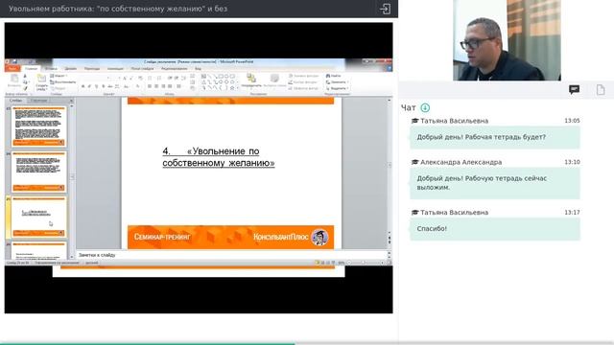This screenshot has height=345, width=614.
Task: Click the webinar playback progress bar
Action: pos(307,343)
